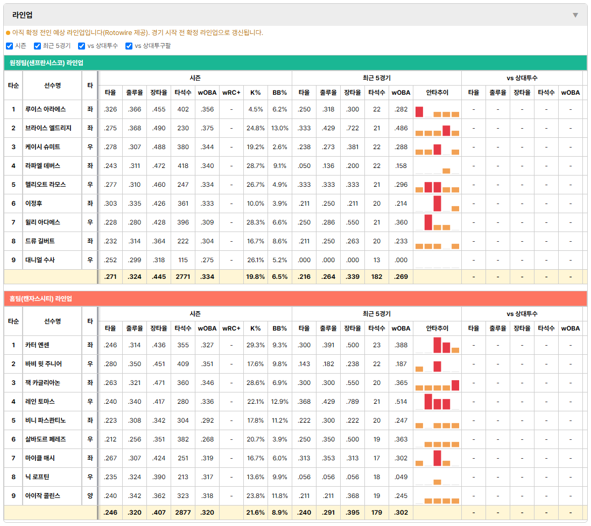This screenshot has width=591, height=526.
Task: Click the hit trend bars for 이정후
Action: click(x=437, y=204)
